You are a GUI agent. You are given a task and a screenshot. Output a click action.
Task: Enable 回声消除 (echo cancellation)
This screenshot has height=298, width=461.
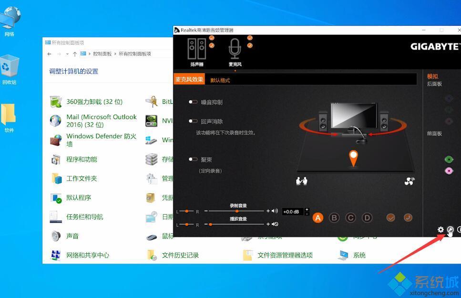pyautogui.click(x=193, y=121)
